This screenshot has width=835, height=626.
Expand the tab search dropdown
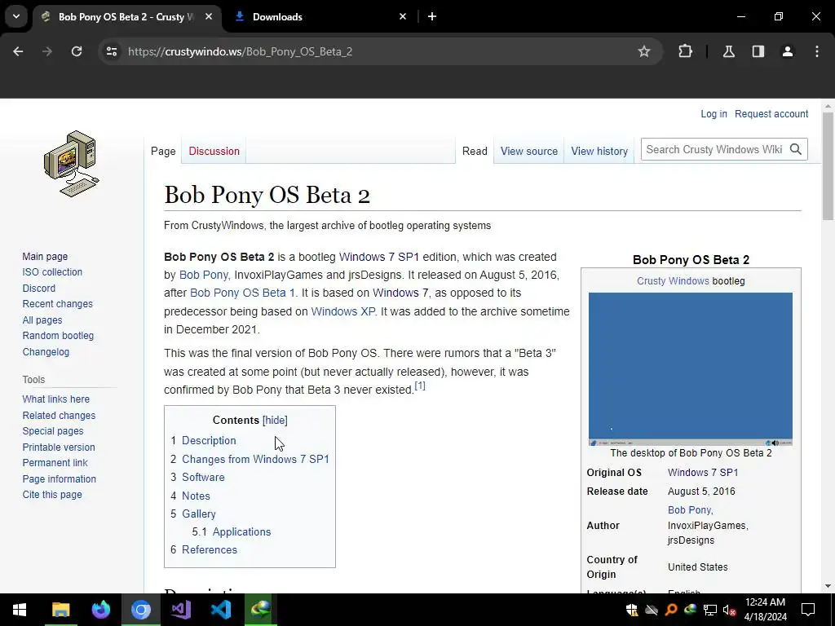point(16,16)
